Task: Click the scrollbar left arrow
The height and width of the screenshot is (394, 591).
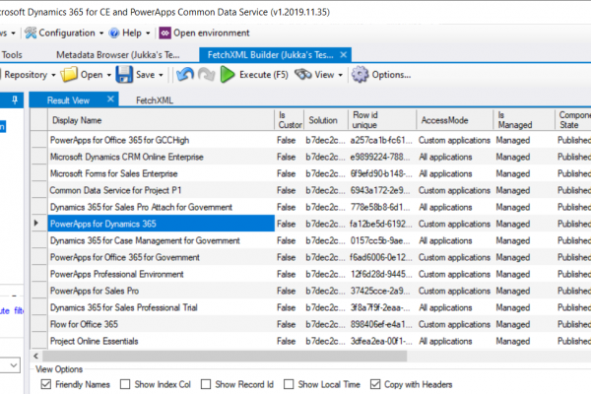Action: 36,356
